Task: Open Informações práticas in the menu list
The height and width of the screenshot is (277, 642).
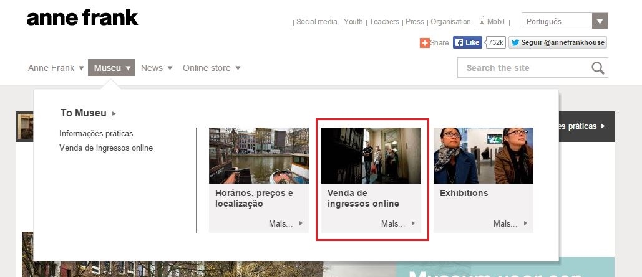Action: coord(96,134)
